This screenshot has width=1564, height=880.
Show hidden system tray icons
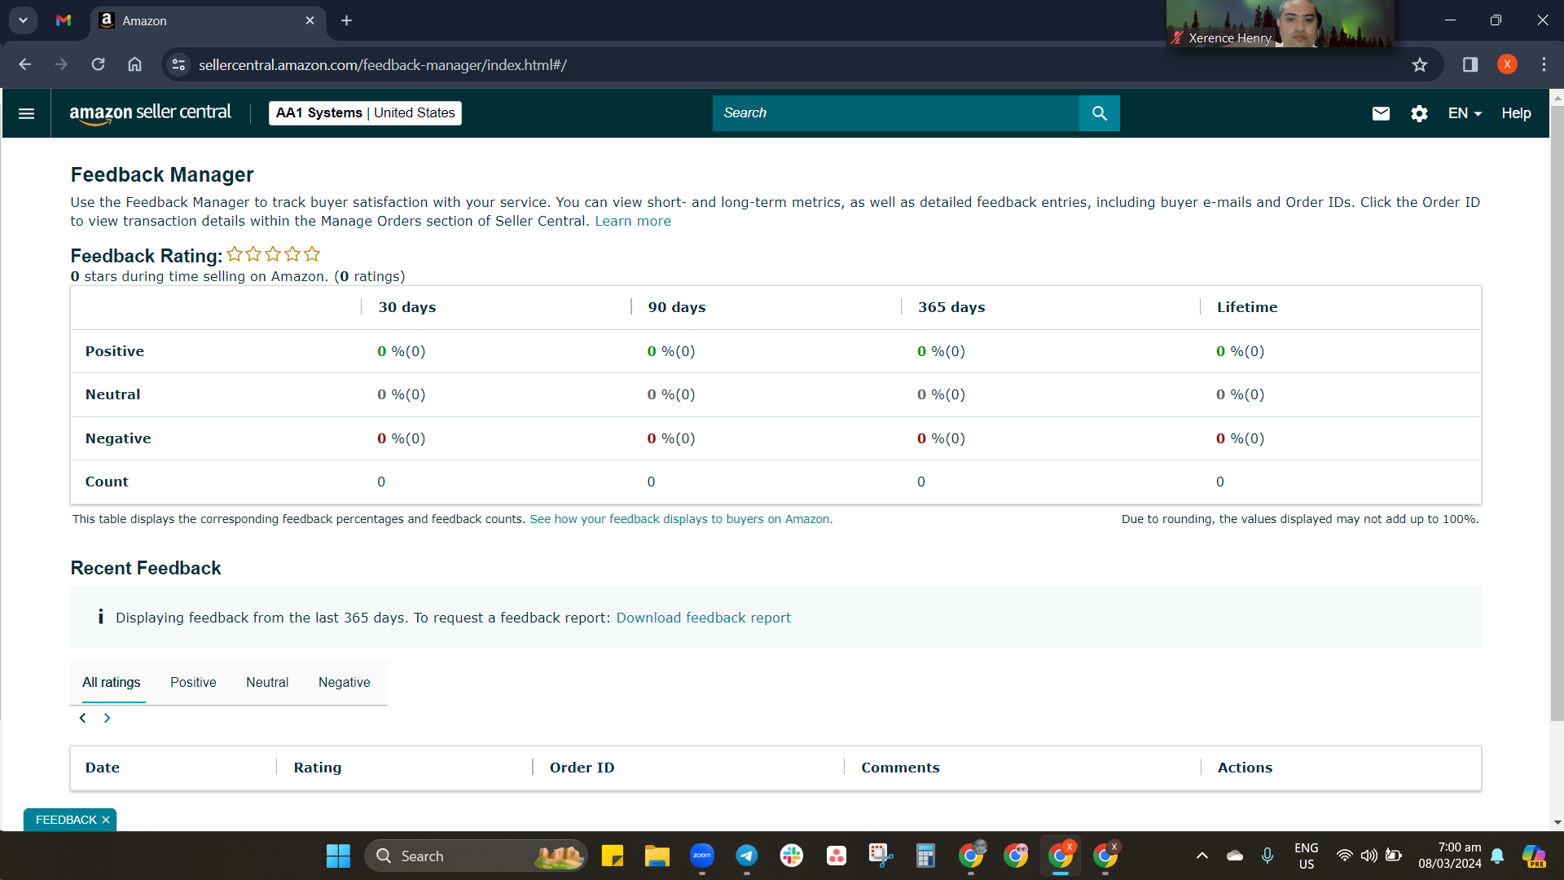tap(1202, 856)
